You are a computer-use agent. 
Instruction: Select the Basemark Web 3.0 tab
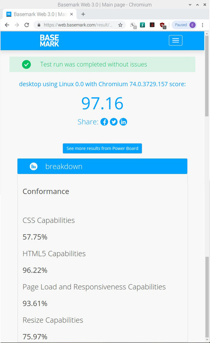39,14
